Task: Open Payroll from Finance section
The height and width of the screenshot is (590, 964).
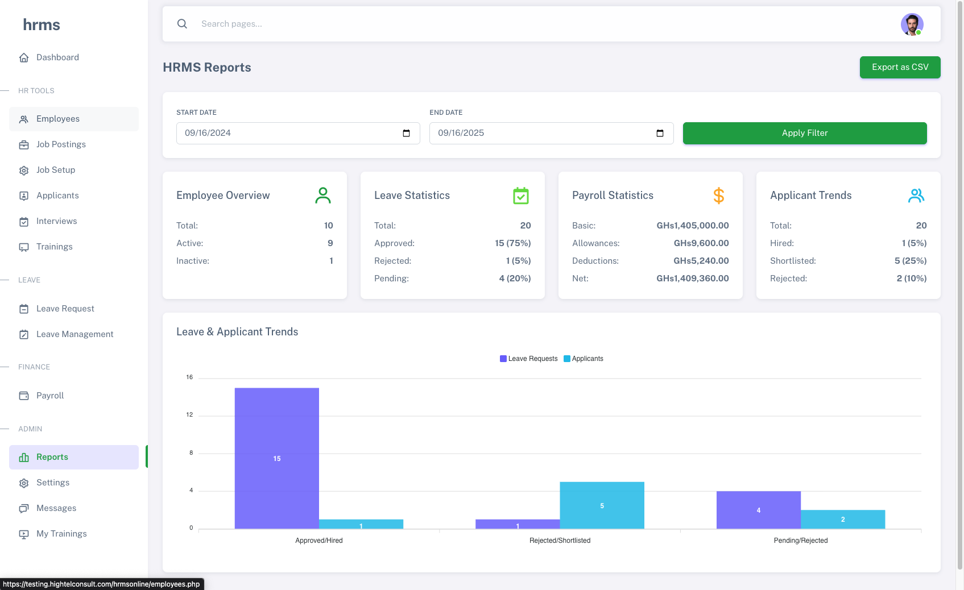Action: 50,396
